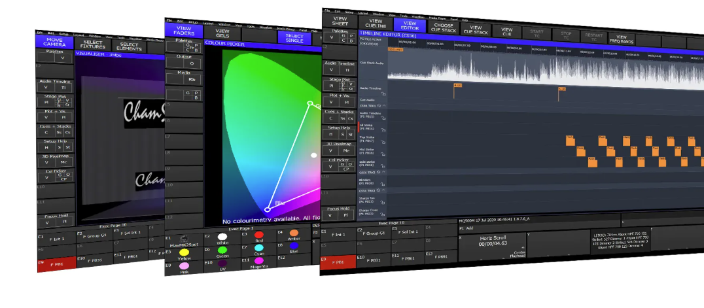The image size is (704, 308).
Task: Click marker 4.00 on Audio Timeline
Action: tap(457, 85)
